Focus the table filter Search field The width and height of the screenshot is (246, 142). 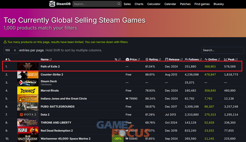[223, 50]
